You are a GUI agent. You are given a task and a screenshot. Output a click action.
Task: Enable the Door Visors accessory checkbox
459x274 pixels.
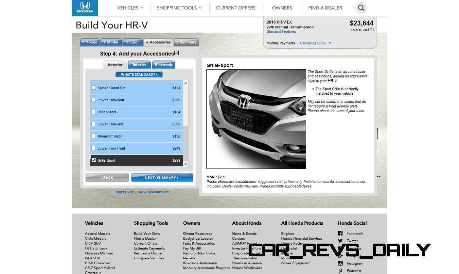94,112
